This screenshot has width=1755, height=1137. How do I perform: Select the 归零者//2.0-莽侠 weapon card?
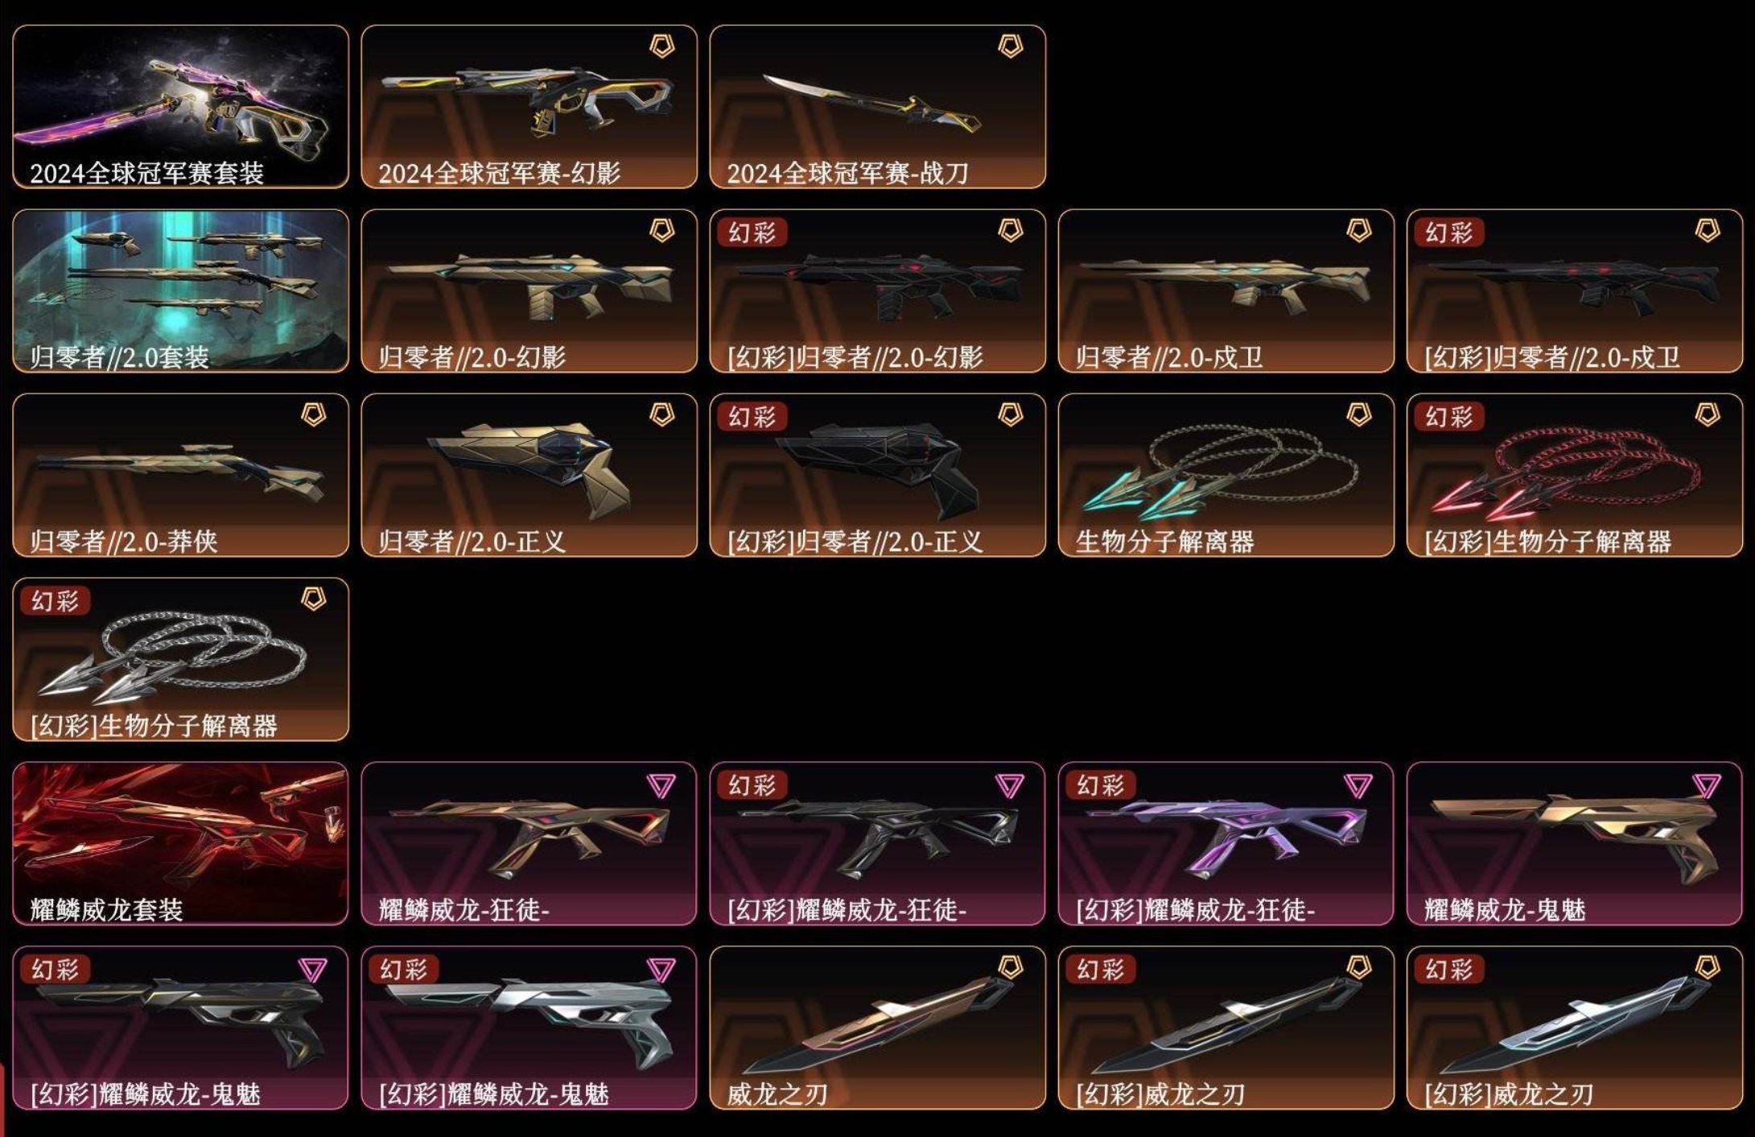click(x=180, y=475)
